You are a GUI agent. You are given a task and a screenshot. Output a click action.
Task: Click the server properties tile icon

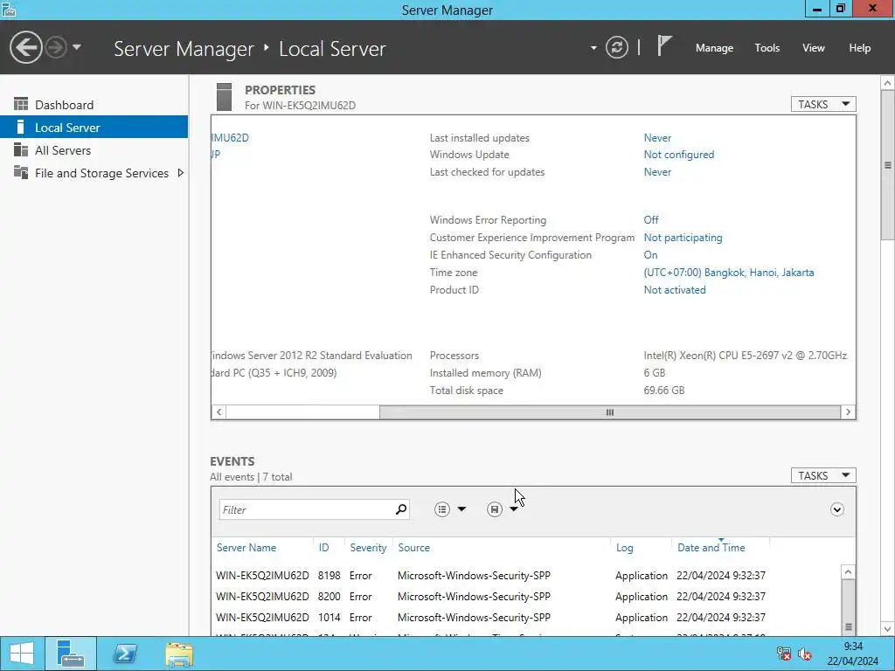[x=225, y=96]
